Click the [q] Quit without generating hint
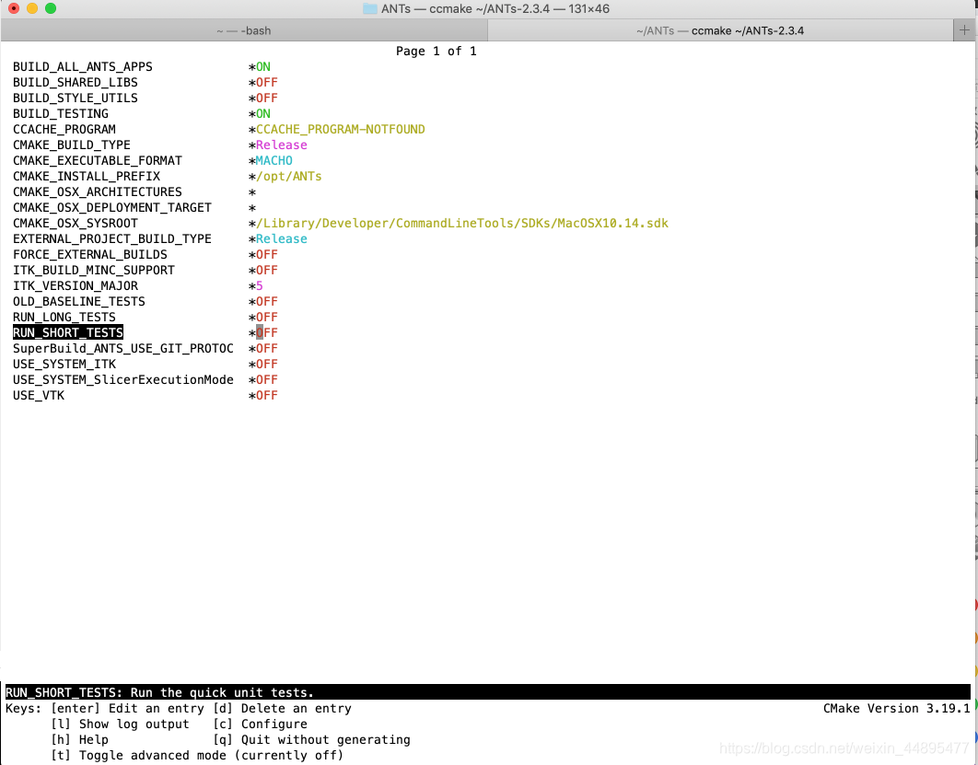Viewport: 978px width, 765px height. [311, 739]
